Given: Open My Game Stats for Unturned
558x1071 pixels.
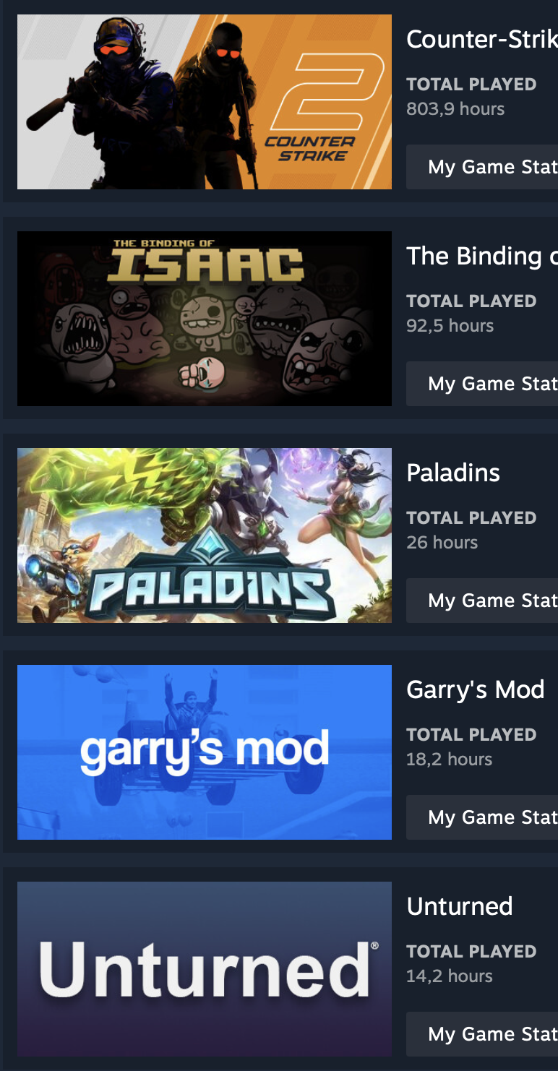Looking at the screenshot, I should [x=482, y=1034].
